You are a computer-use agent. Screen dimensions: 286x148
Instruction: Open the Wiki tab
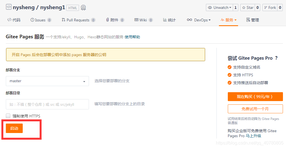point(144,20)
